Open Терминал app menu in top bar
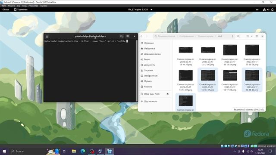Screen dimensions: 276x155 click(21, 9)
